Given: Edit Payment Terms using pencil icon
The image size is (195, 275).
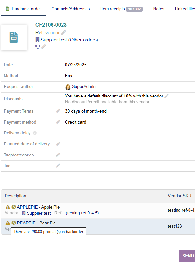Looking at the screenshot, I should [x=58, y=111].
